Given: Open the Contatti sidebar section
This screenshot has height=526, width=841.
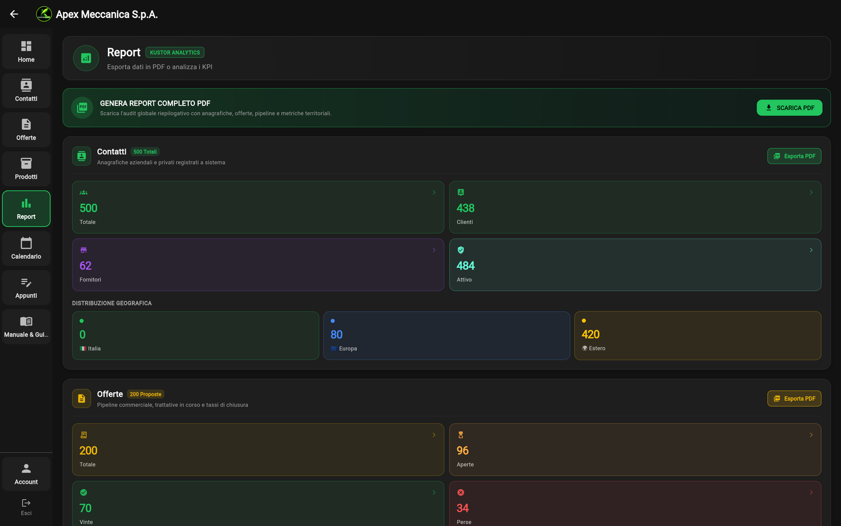Looking at the screenshot, I should [x=26, y=90].
